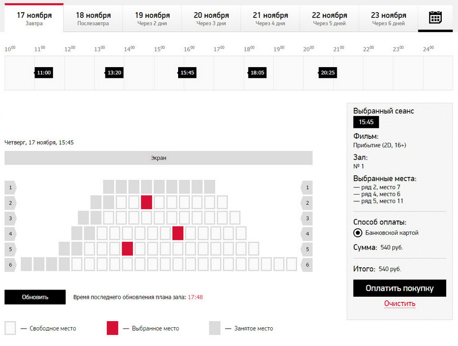Image resolution: width=458 pixels, height=346 pixels.
Task: Refresh hall plan with Обновить button
Action: (35, 297)
